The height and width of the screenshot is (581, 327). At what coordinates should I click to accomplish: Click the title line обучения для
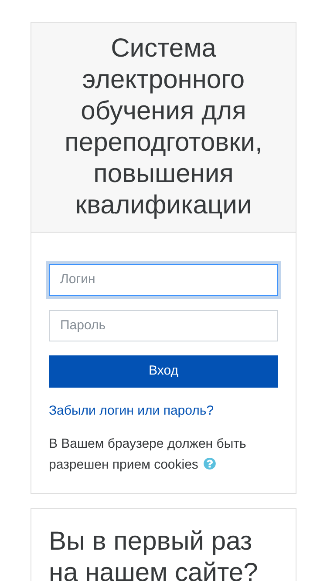click(163, 111)
